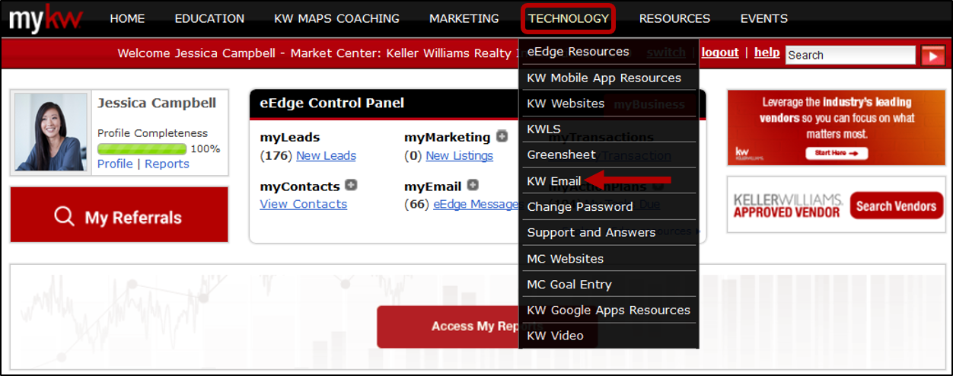The height and width of the screenshot is (376, 953).
Task: Open the New Leads link
Action: (326, 155)
